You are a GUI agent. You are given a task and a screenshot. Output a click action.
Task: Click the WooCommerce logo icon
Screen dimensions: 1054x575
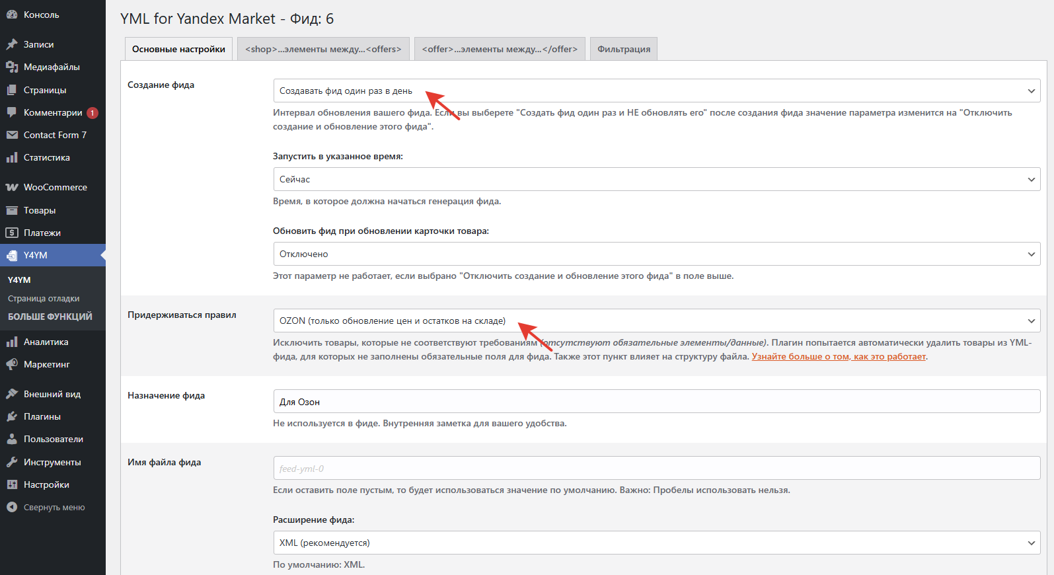point(12,187)
